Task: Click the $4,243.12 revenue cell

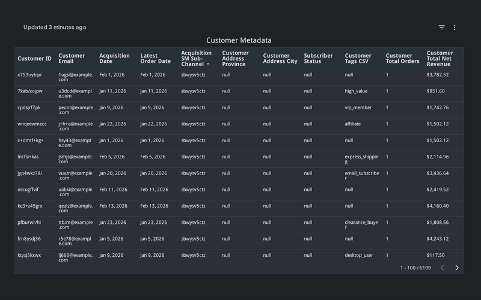Action: point(437,239)
